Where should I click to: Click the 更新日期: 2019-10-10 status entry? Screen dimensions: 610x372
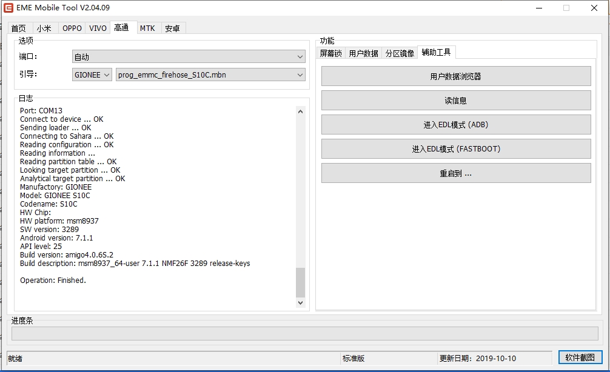click(478, 359)
